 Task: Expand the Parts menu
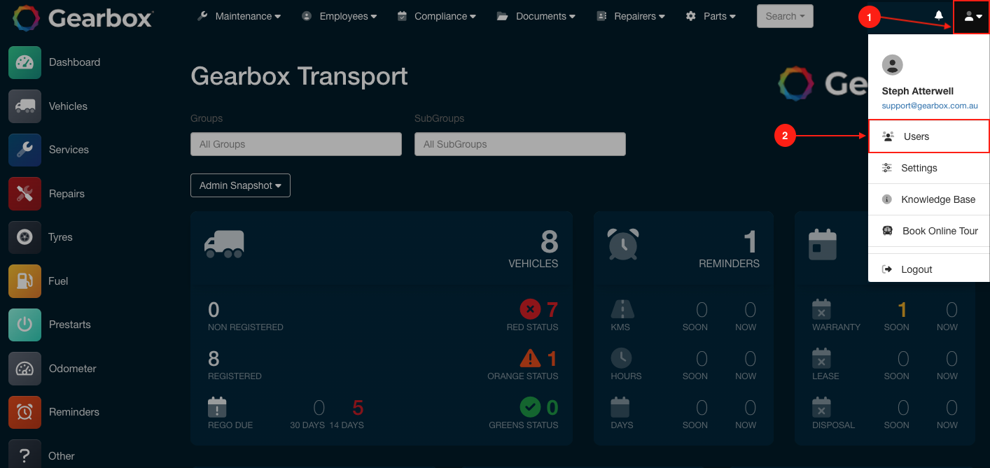click(x=711, y=16)
